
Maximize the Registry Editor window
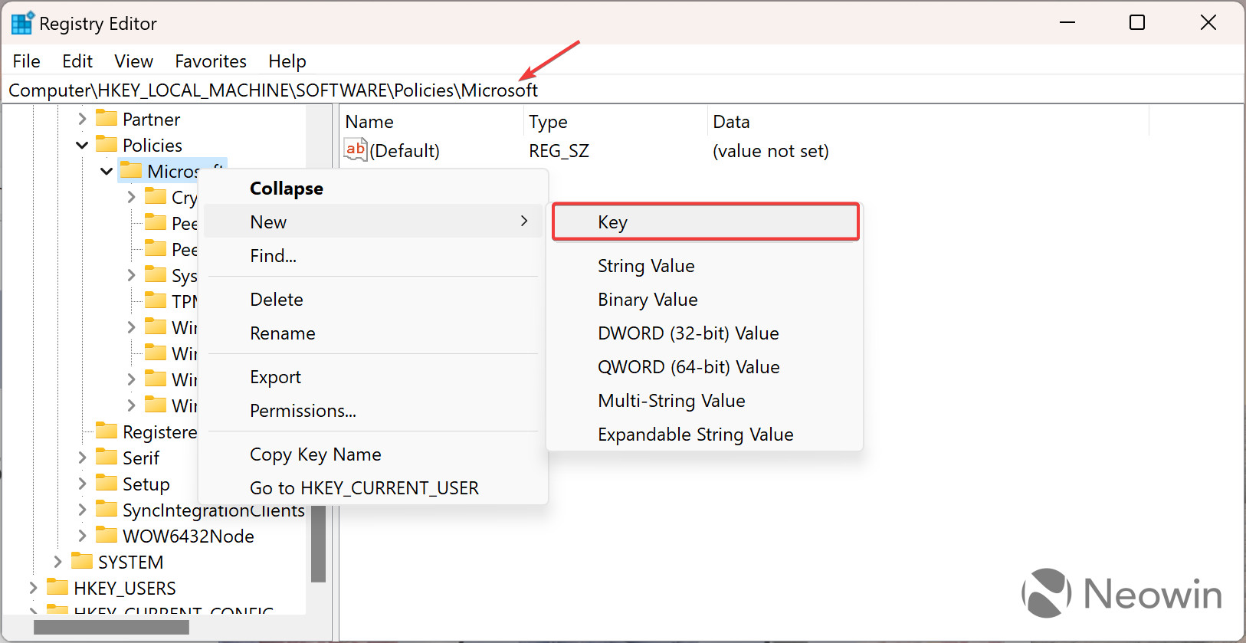(x=1137, y=23)
